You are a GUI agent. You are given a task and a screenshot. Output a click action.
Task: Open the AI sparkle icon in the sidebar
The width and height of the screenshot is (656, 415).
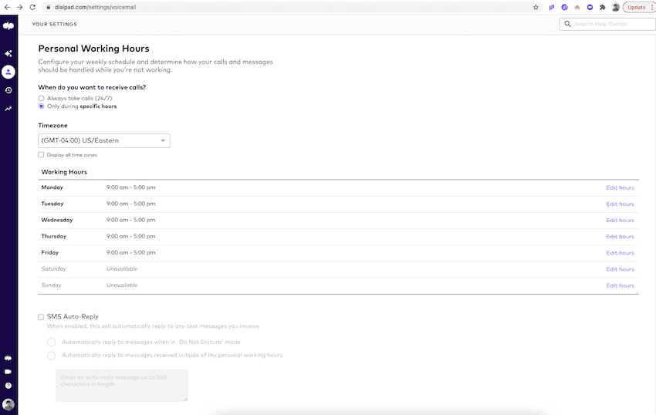[x=8, y=54]
